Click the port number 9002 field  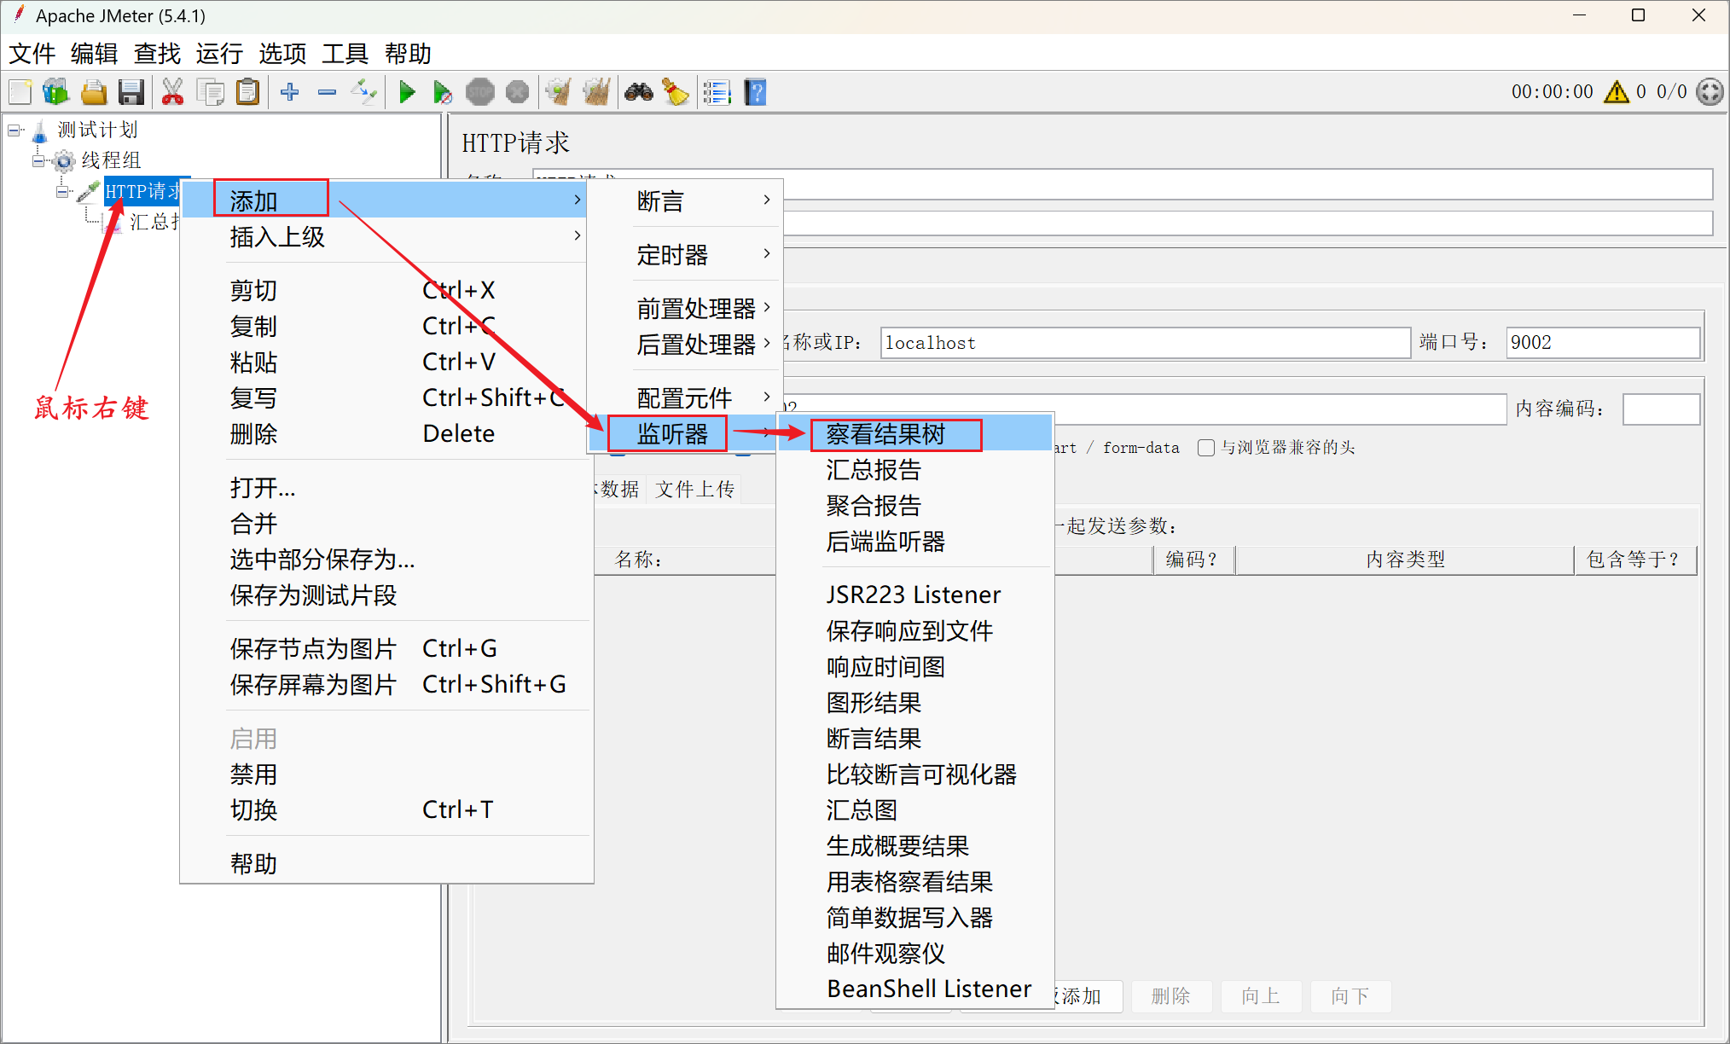(1602, 343)
